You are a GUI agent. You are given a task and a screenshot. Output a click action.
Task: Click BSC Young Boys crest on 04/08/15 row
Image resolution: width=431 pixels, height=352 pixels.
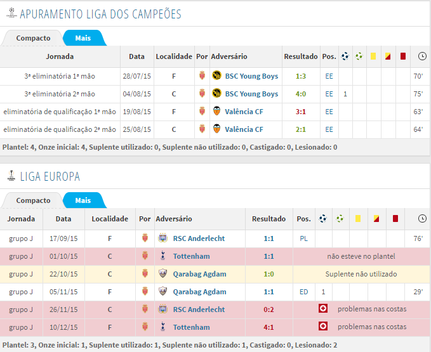216,93
